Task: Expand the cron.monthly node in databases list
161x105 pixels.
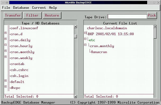Action: pyautogui.click(x=6, y=51)
